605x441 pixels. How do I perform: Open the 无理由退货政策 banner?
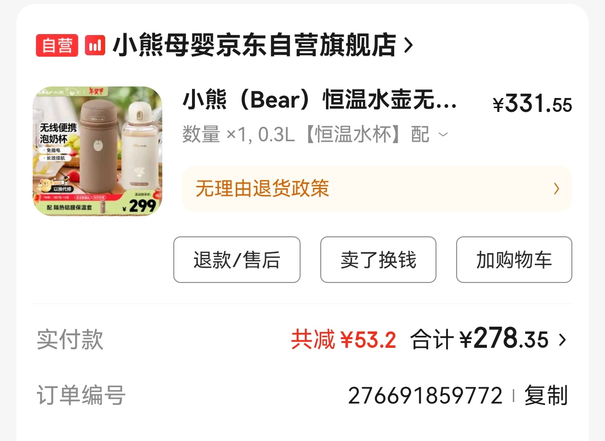(377, 188)
